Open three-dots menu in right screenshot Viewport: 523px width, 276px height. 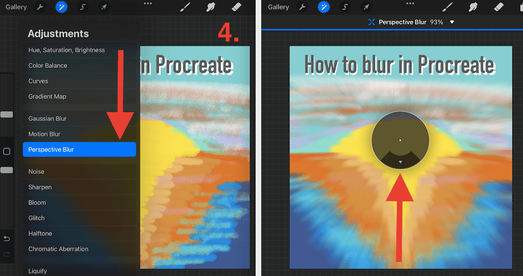(410, 3)
